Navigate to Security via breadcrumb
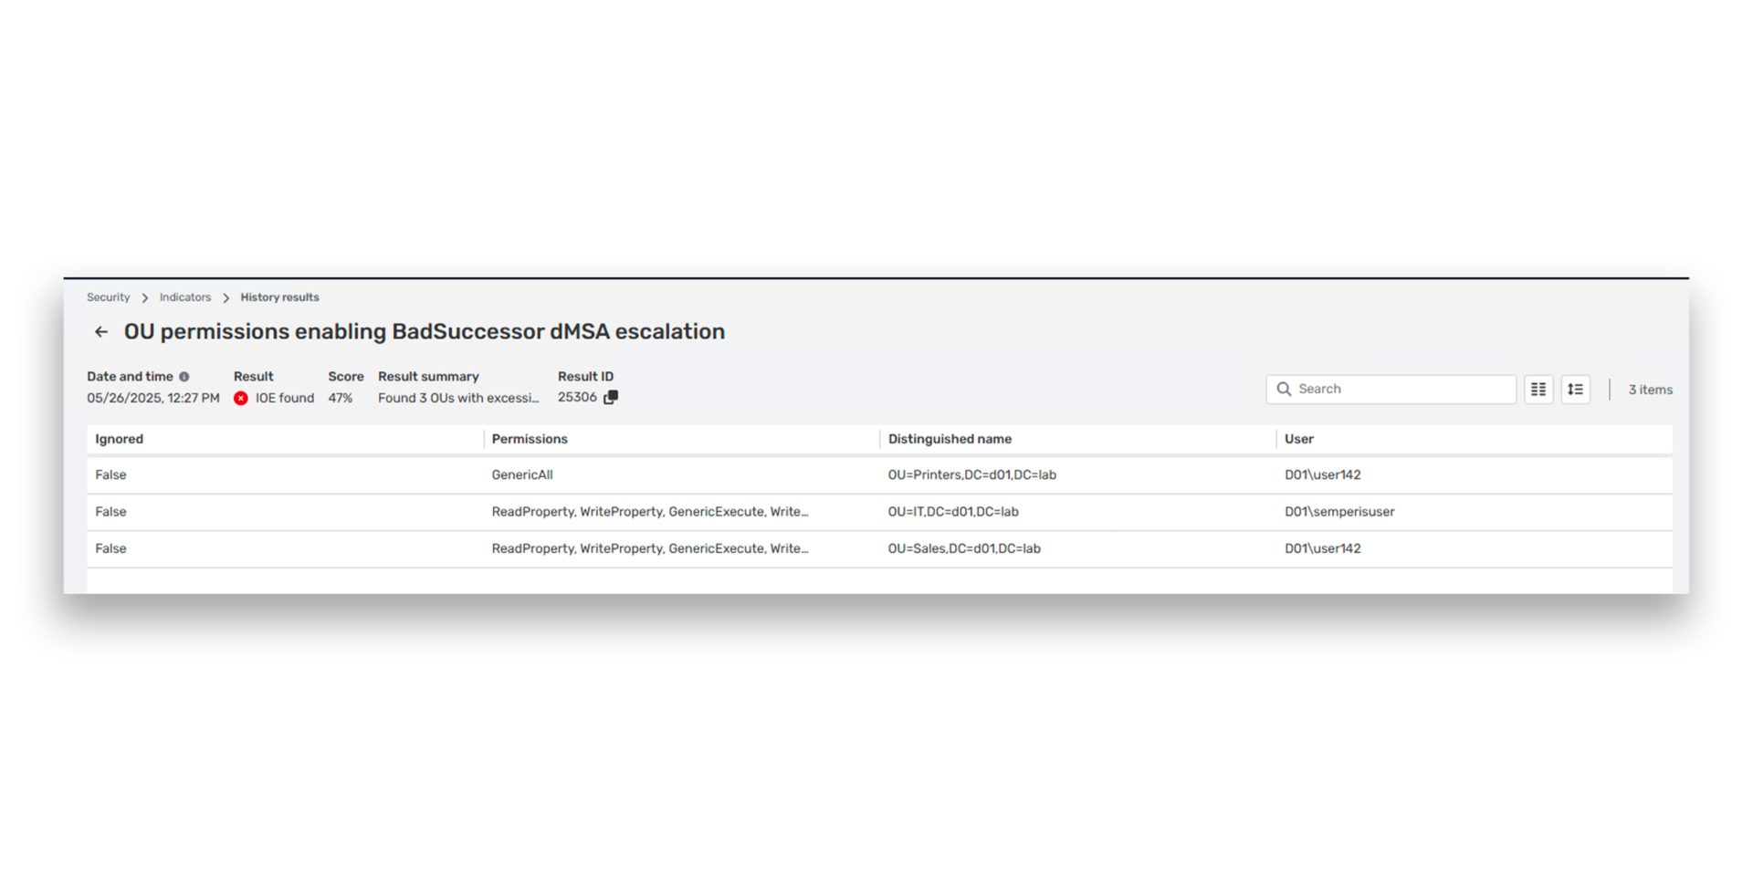This screenshot has height=896, width=1753. (x=108, y=297)
